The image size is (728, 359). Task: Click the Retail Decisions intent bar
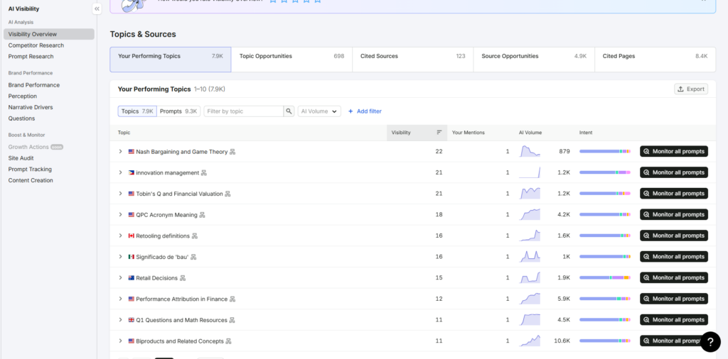coord(605,277)
